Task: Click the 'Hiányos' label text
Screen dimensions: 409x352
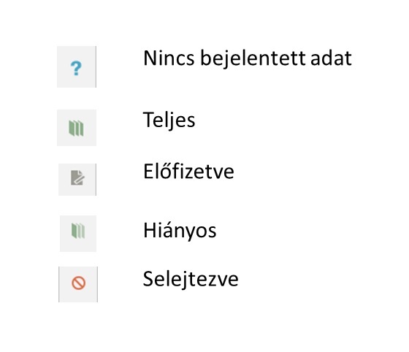Action: point(180,231)
